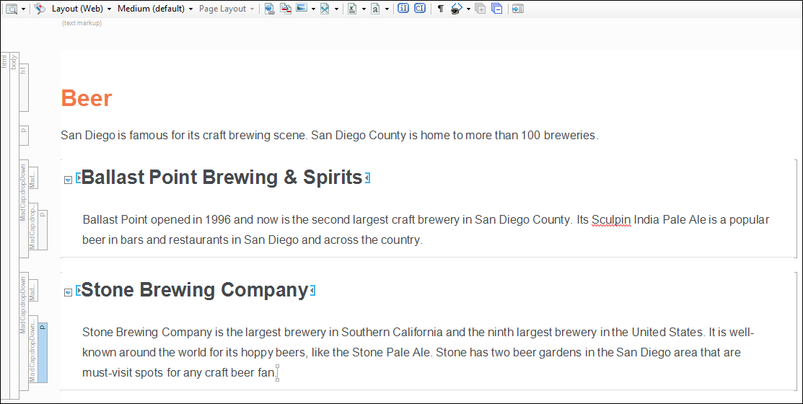Image resolution: width=803 pixels, height=404 pixels.
Task: Select the intro paragraph p structure bar
Action: 24,135
